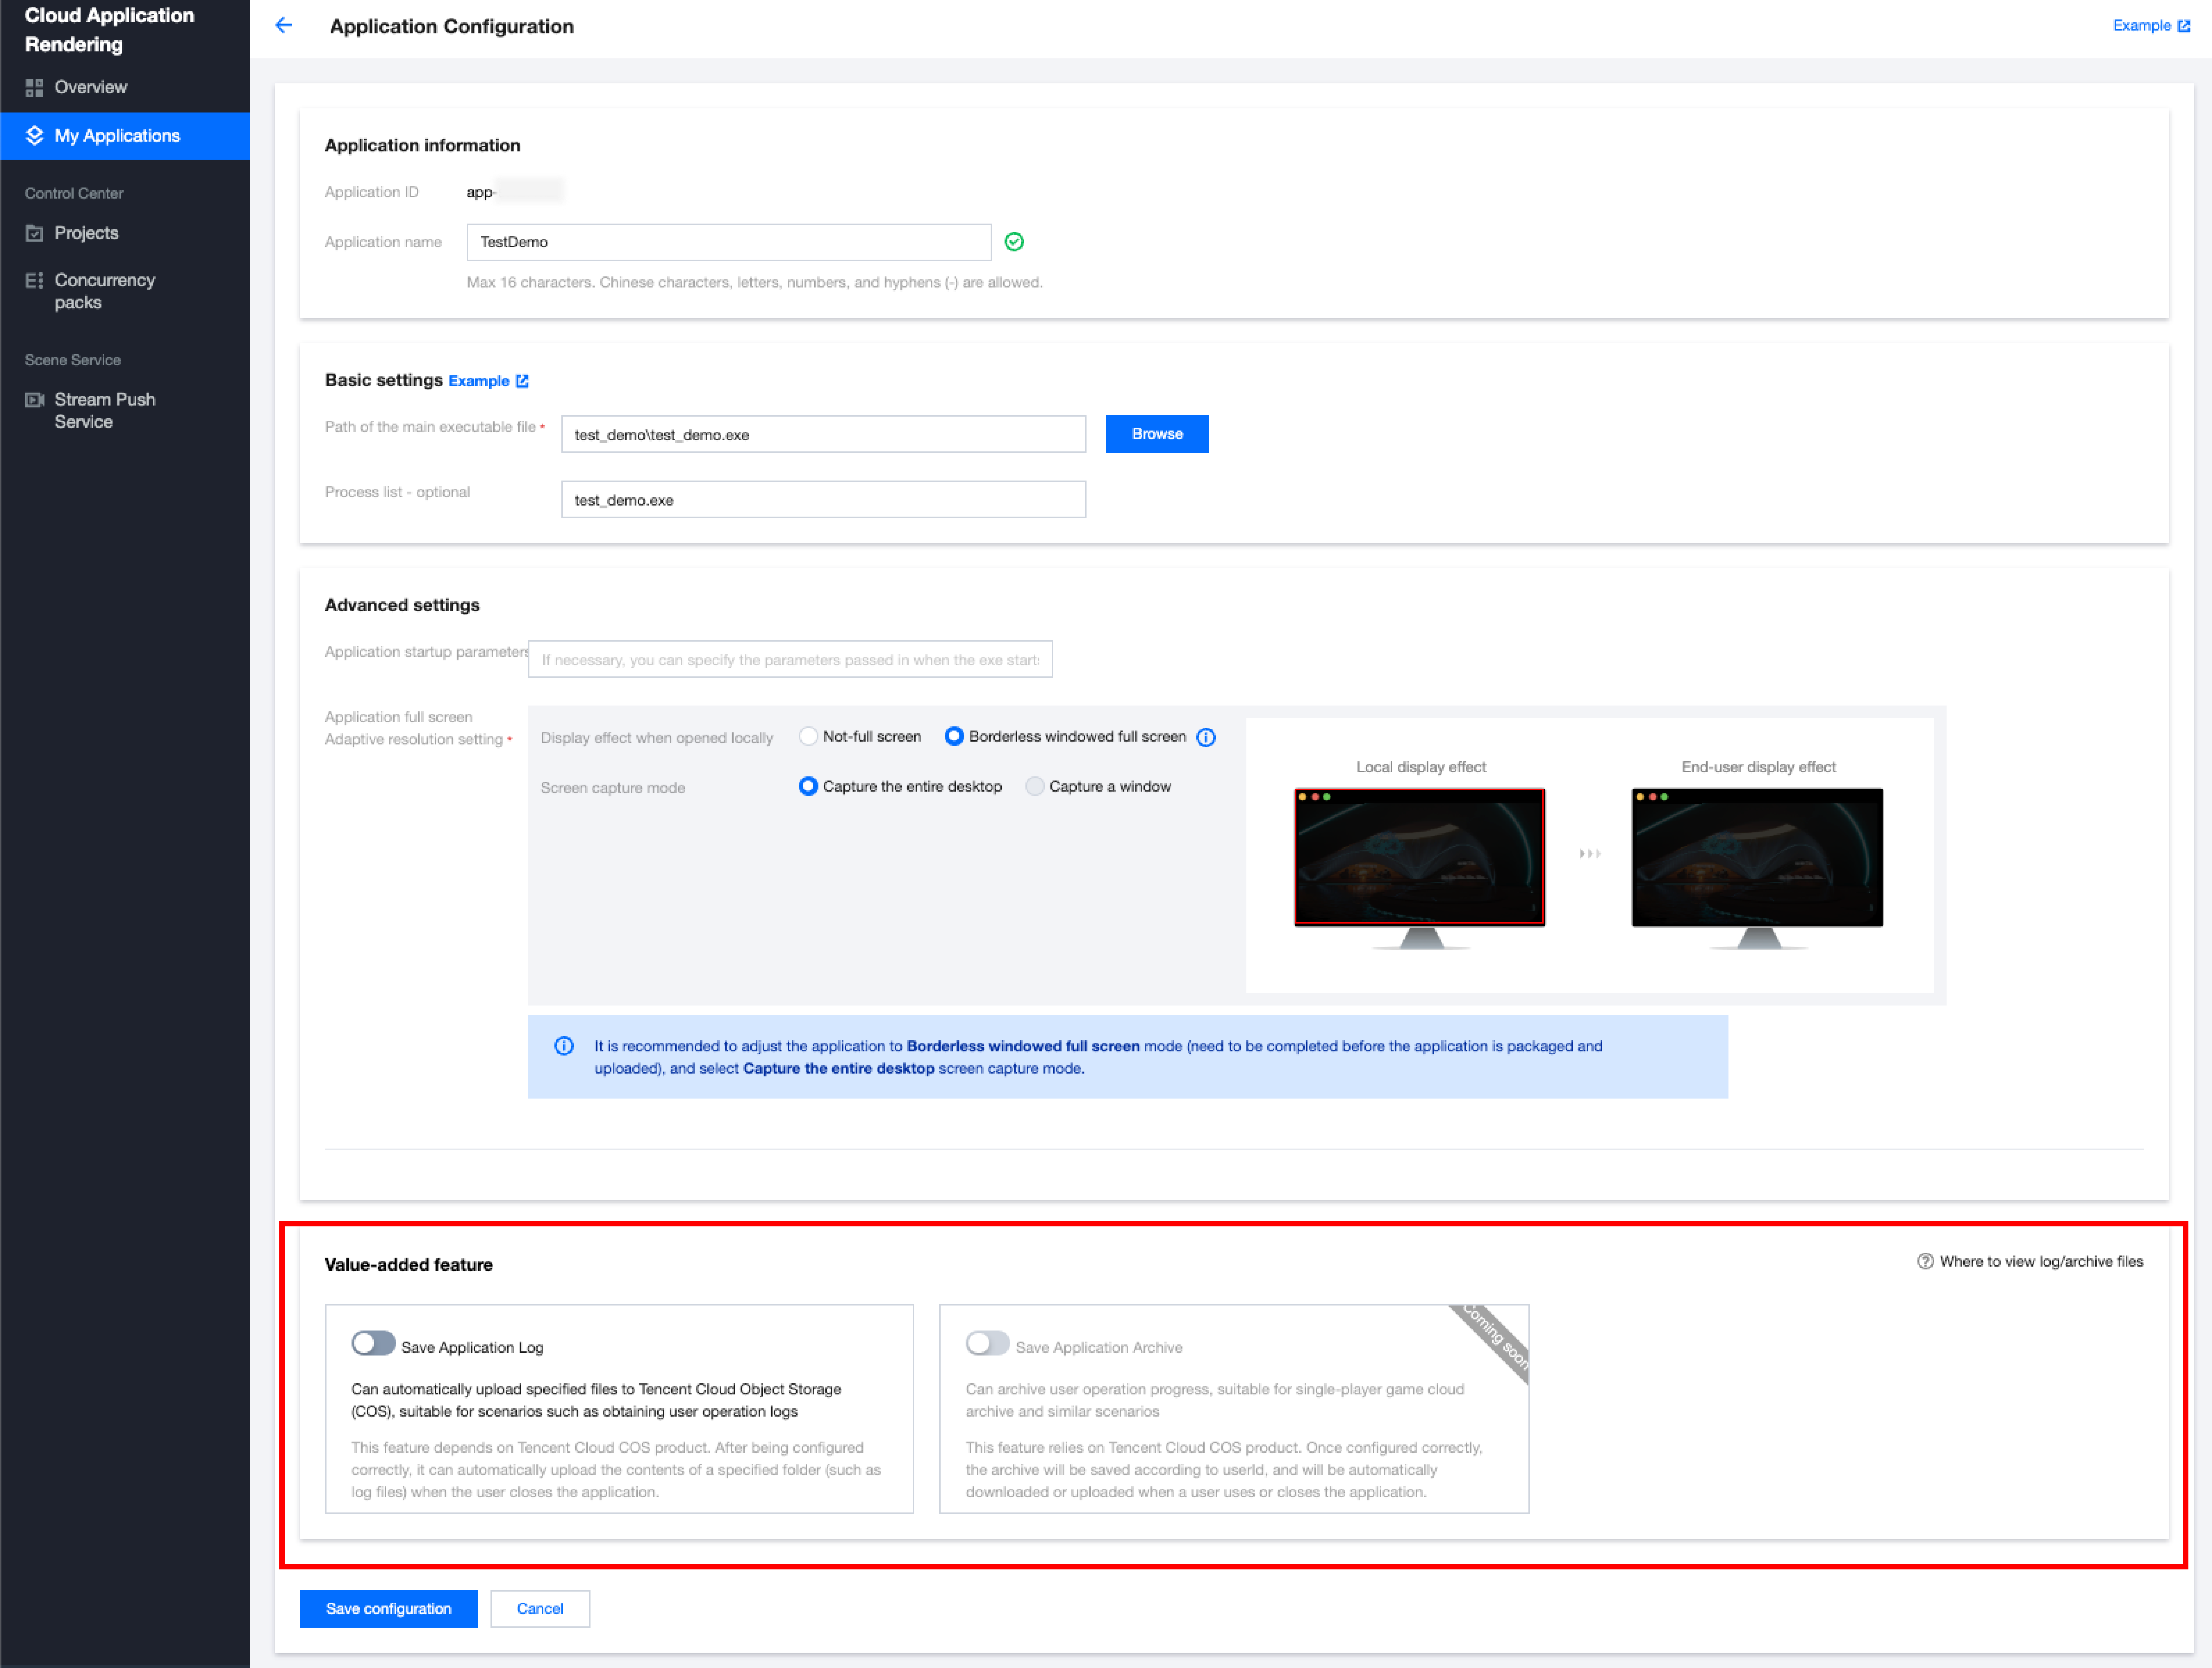
Task: Click info icon beside Borderless windowed option
Action: tap(1206, 737)
